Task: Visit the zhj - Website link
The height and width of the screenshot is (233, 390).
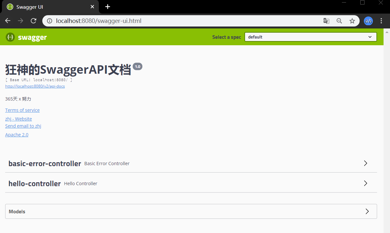Action: (x=18, y=119)
